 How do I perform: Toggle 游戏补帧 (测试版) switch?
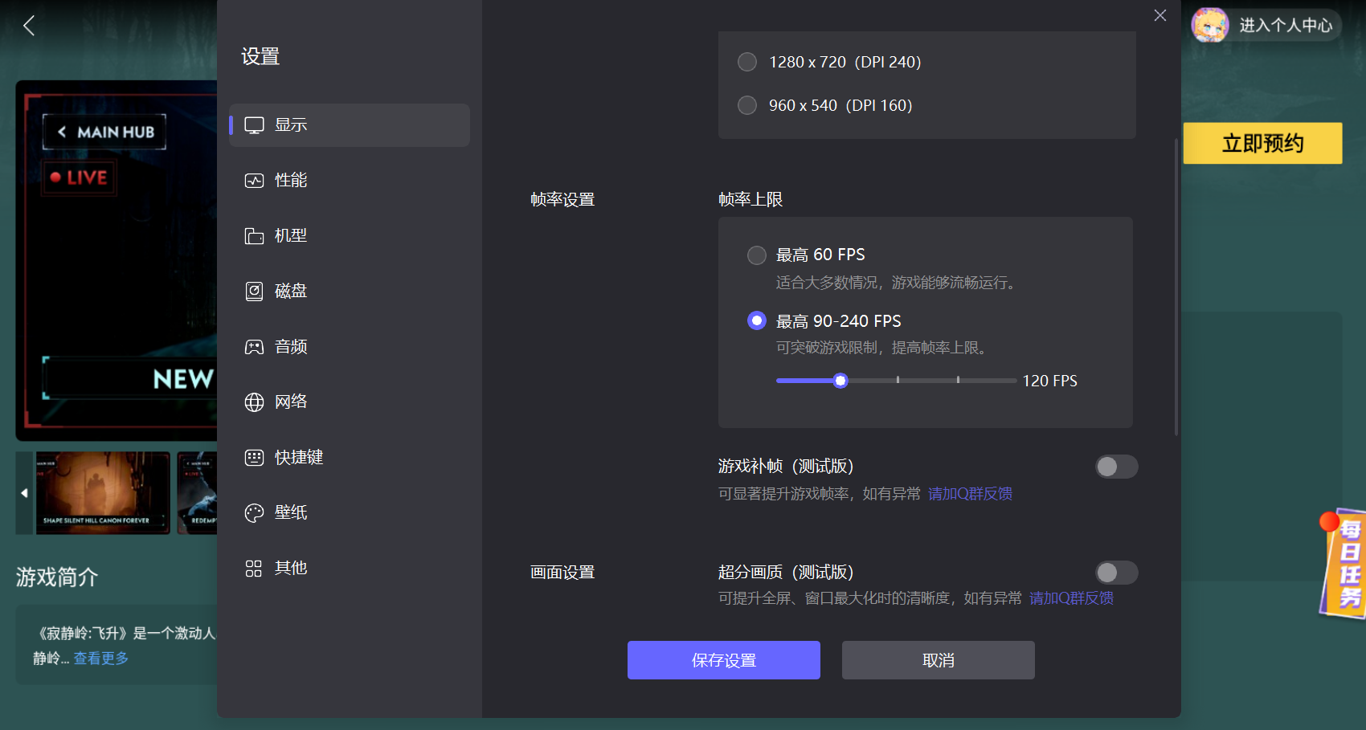(x=1117, y=467)
